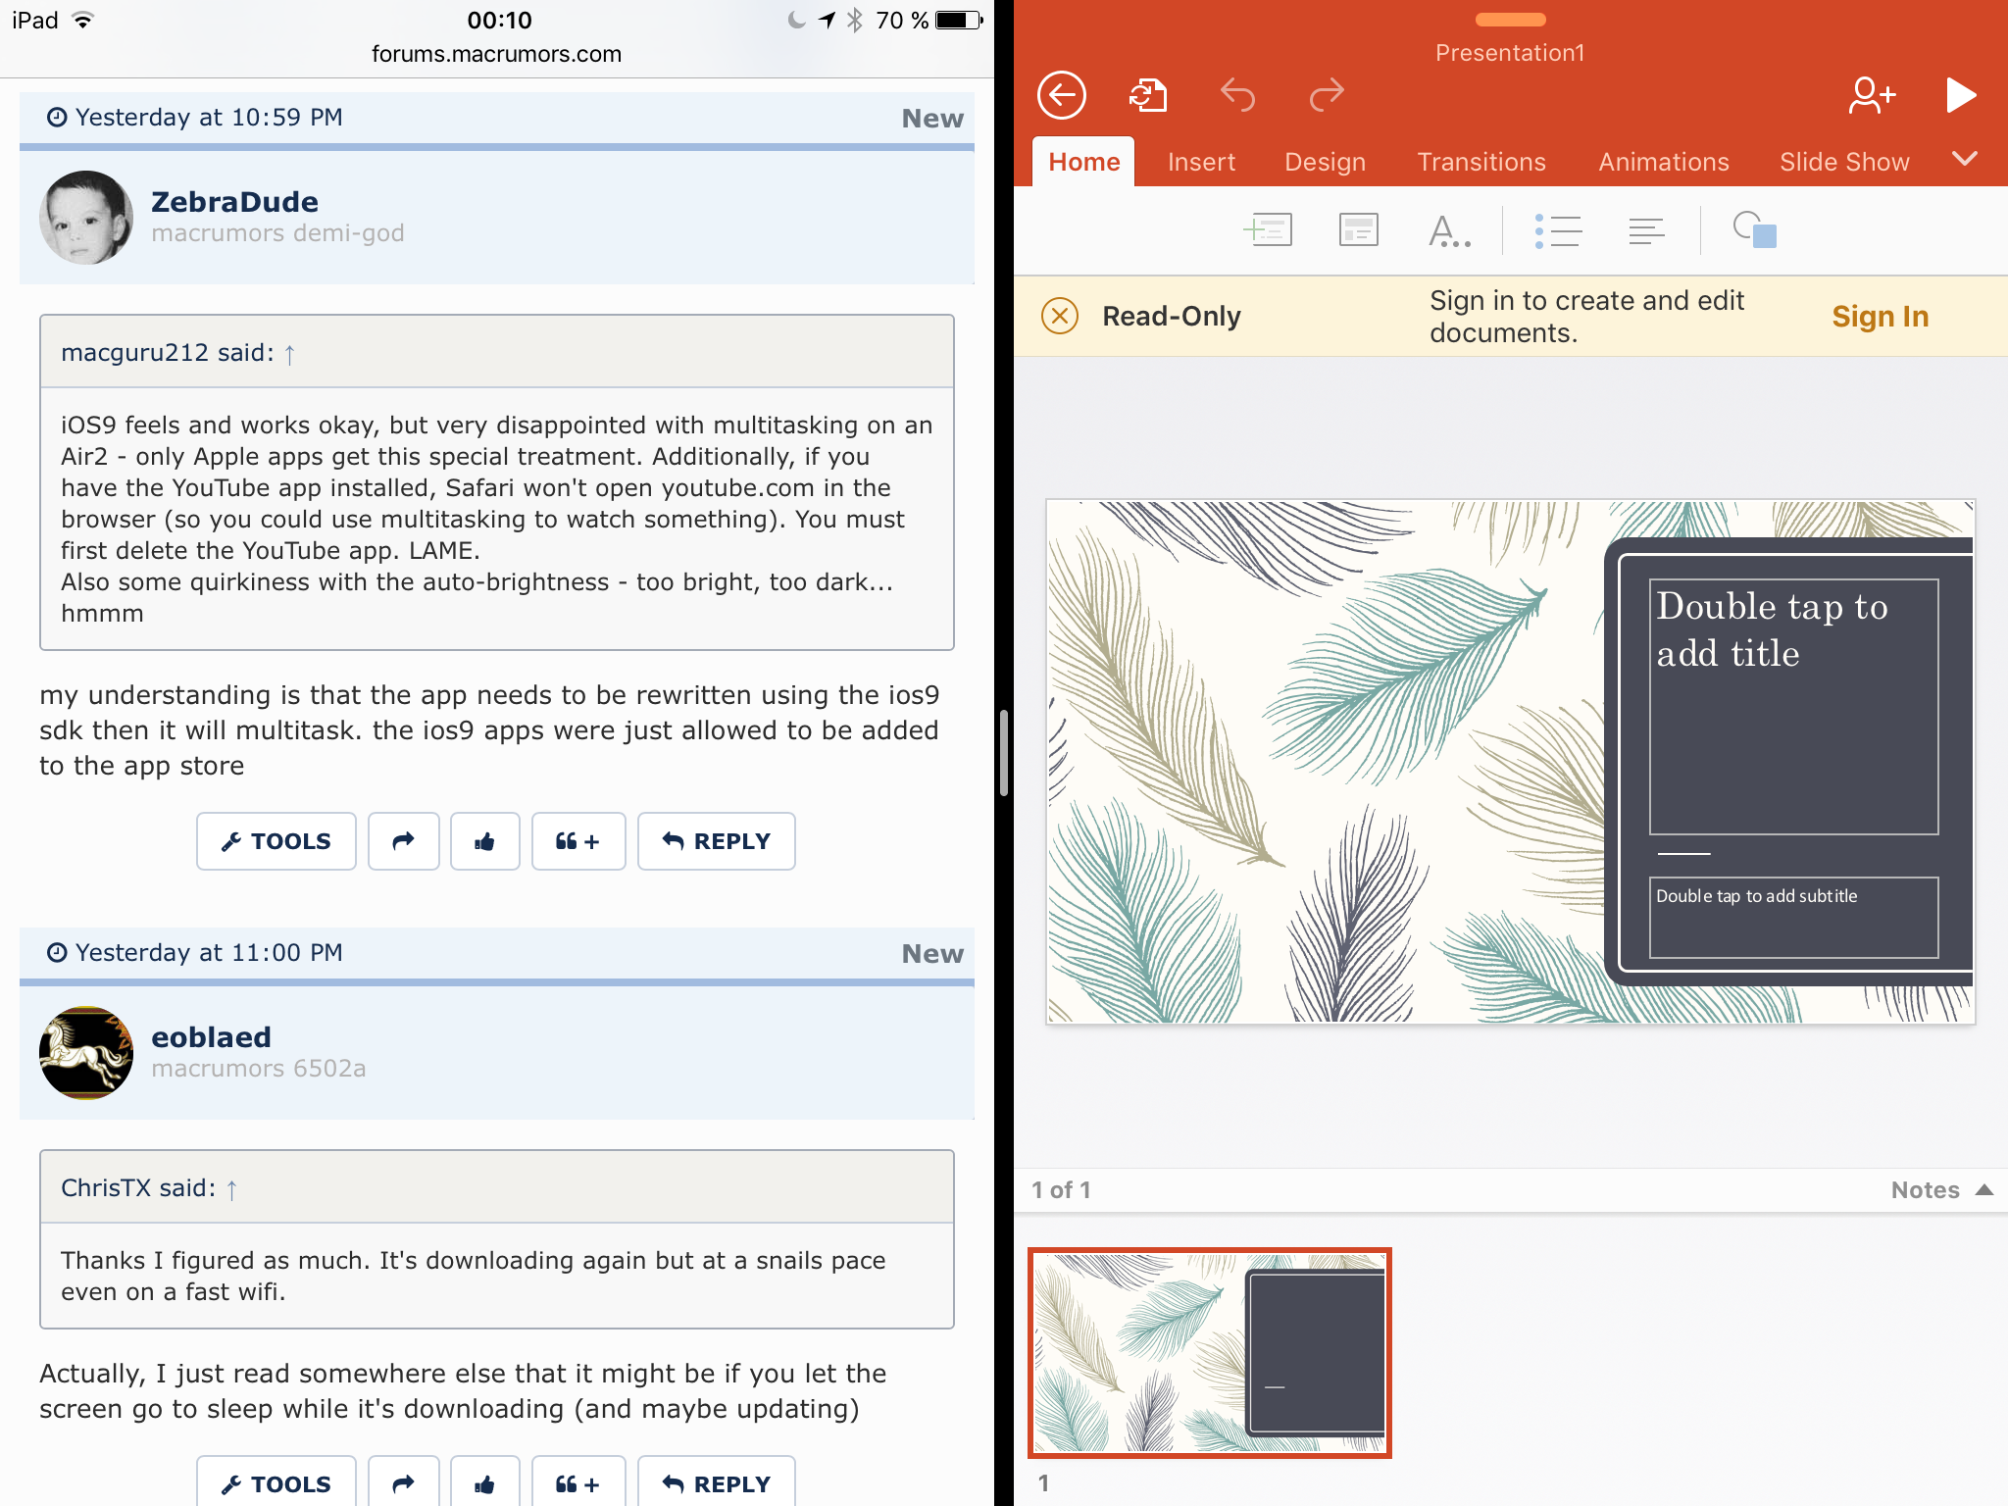Screen dimensions: 2008x1506
Task: Open the Transitions ribbon tab
Action: point(1481,162)
